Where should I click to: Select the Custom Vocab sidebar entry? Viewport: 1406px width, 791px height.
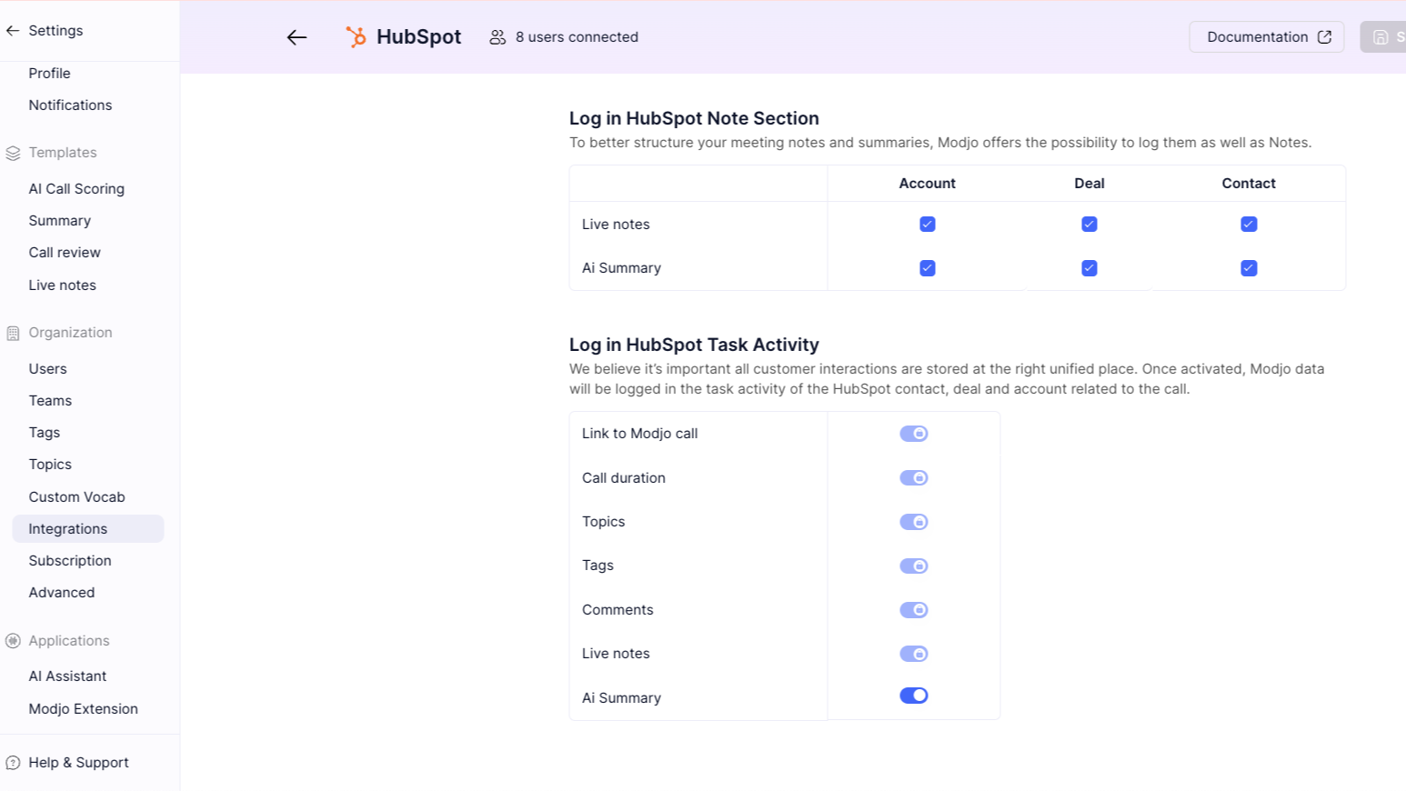[76, 496]
